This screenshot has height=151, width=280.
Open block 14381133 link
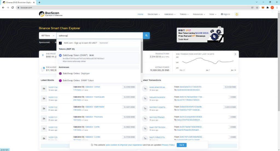click(x=53, y=97)
